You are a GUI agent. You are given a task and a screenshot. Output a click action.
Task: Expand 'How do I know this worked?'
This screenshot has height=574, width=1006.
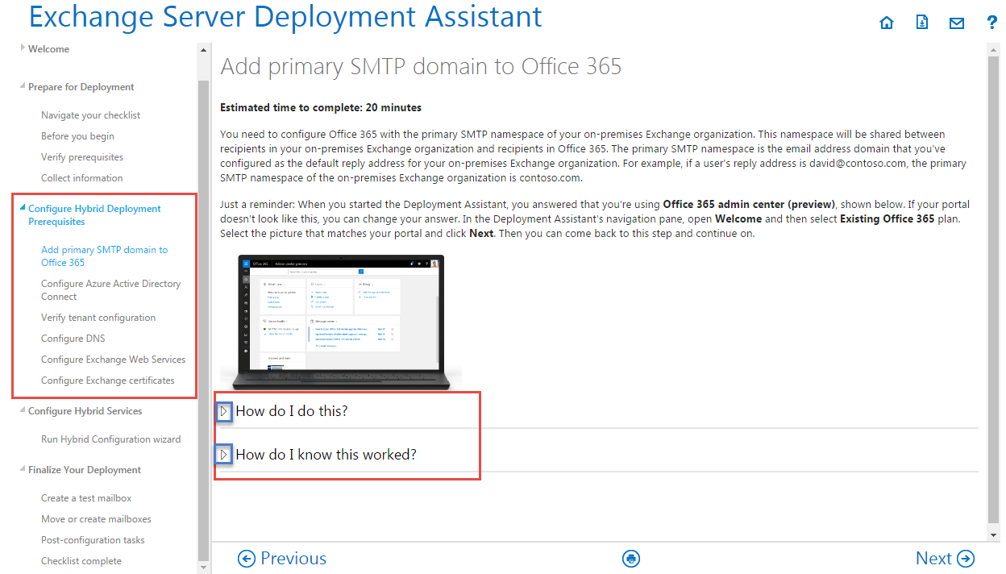[224, 455]
